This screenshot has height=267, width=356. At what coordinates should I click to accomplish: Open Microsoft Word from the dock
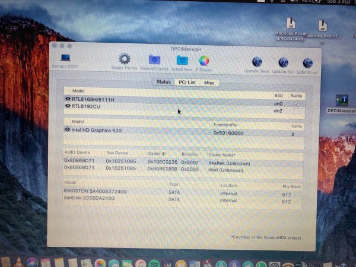pyautogui.click(x=195, y=264)
